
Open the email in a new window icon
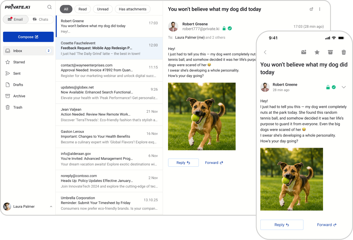coord(311,9)
